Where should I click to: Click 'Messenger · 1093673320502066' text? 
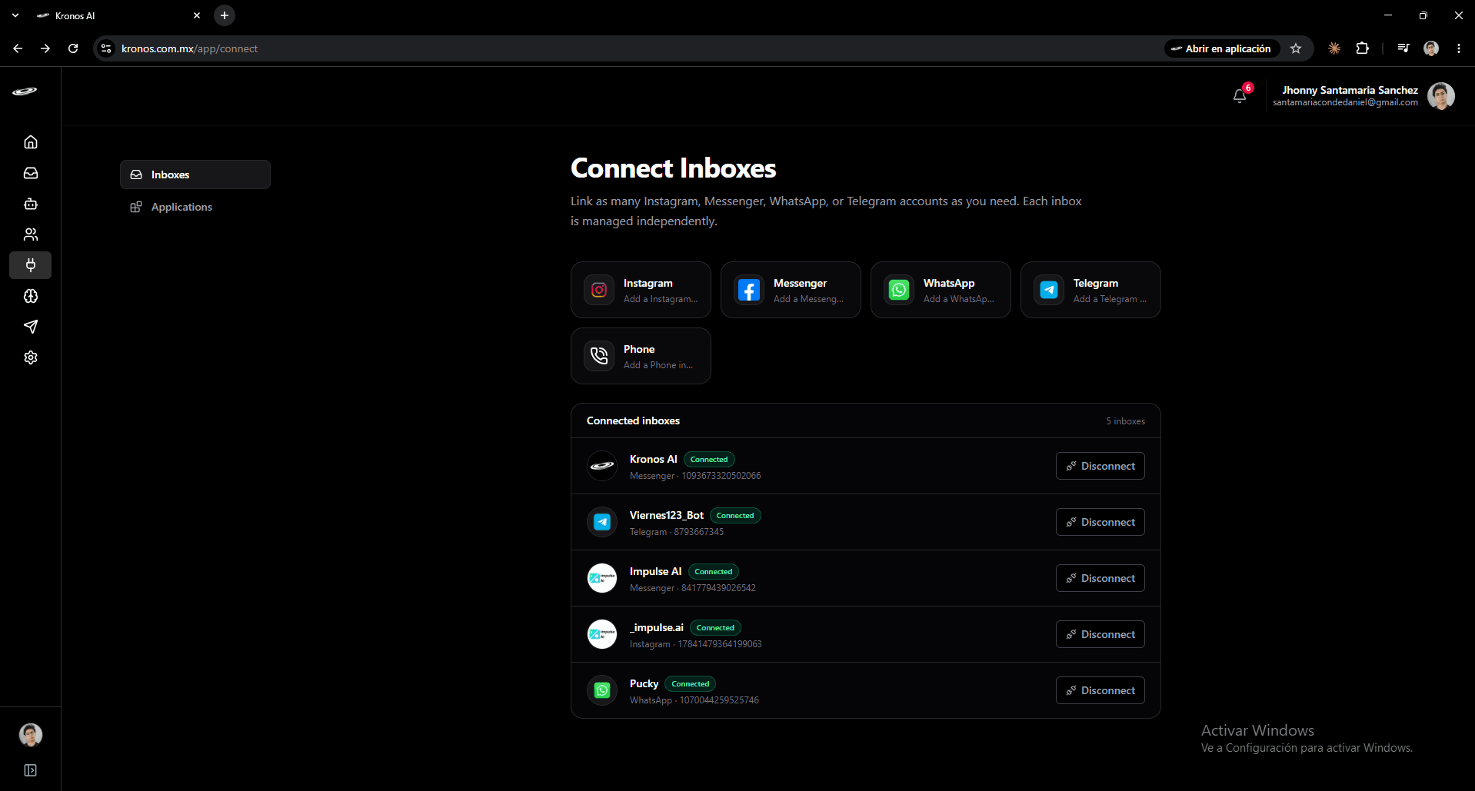pyautogui.click(x=695, y=476)
